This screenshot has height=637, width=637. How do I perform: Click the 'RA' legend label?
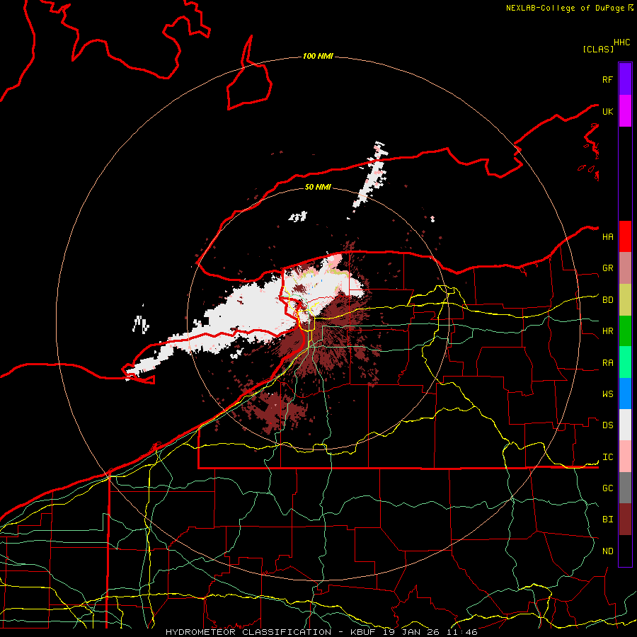[607, 363]
